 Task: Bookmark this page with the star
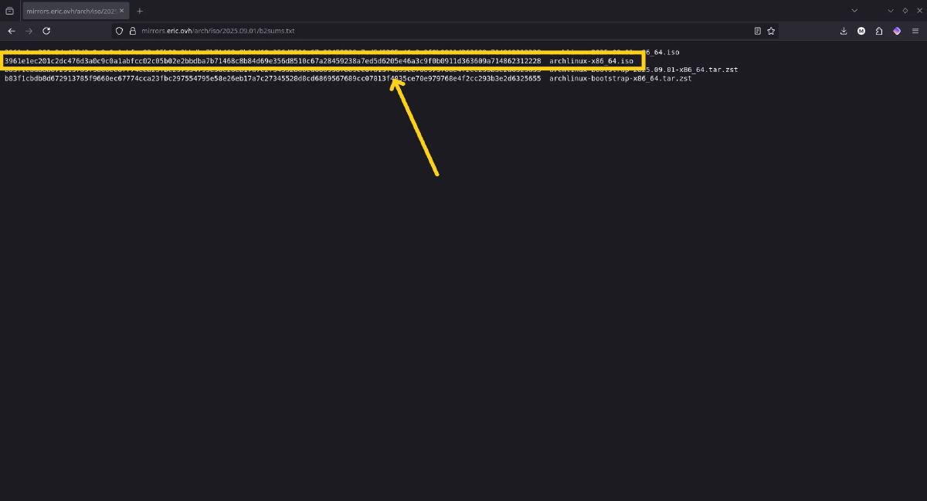tap(771, 31)
